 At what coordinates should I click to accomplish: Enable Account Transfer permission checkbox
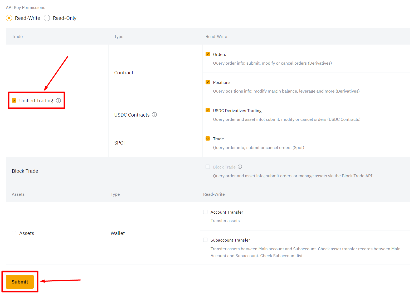coord(205,212)
